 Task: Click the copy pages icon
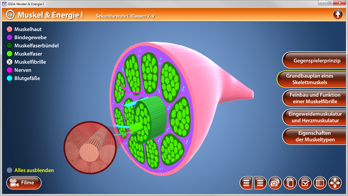[x=290, y=183]
